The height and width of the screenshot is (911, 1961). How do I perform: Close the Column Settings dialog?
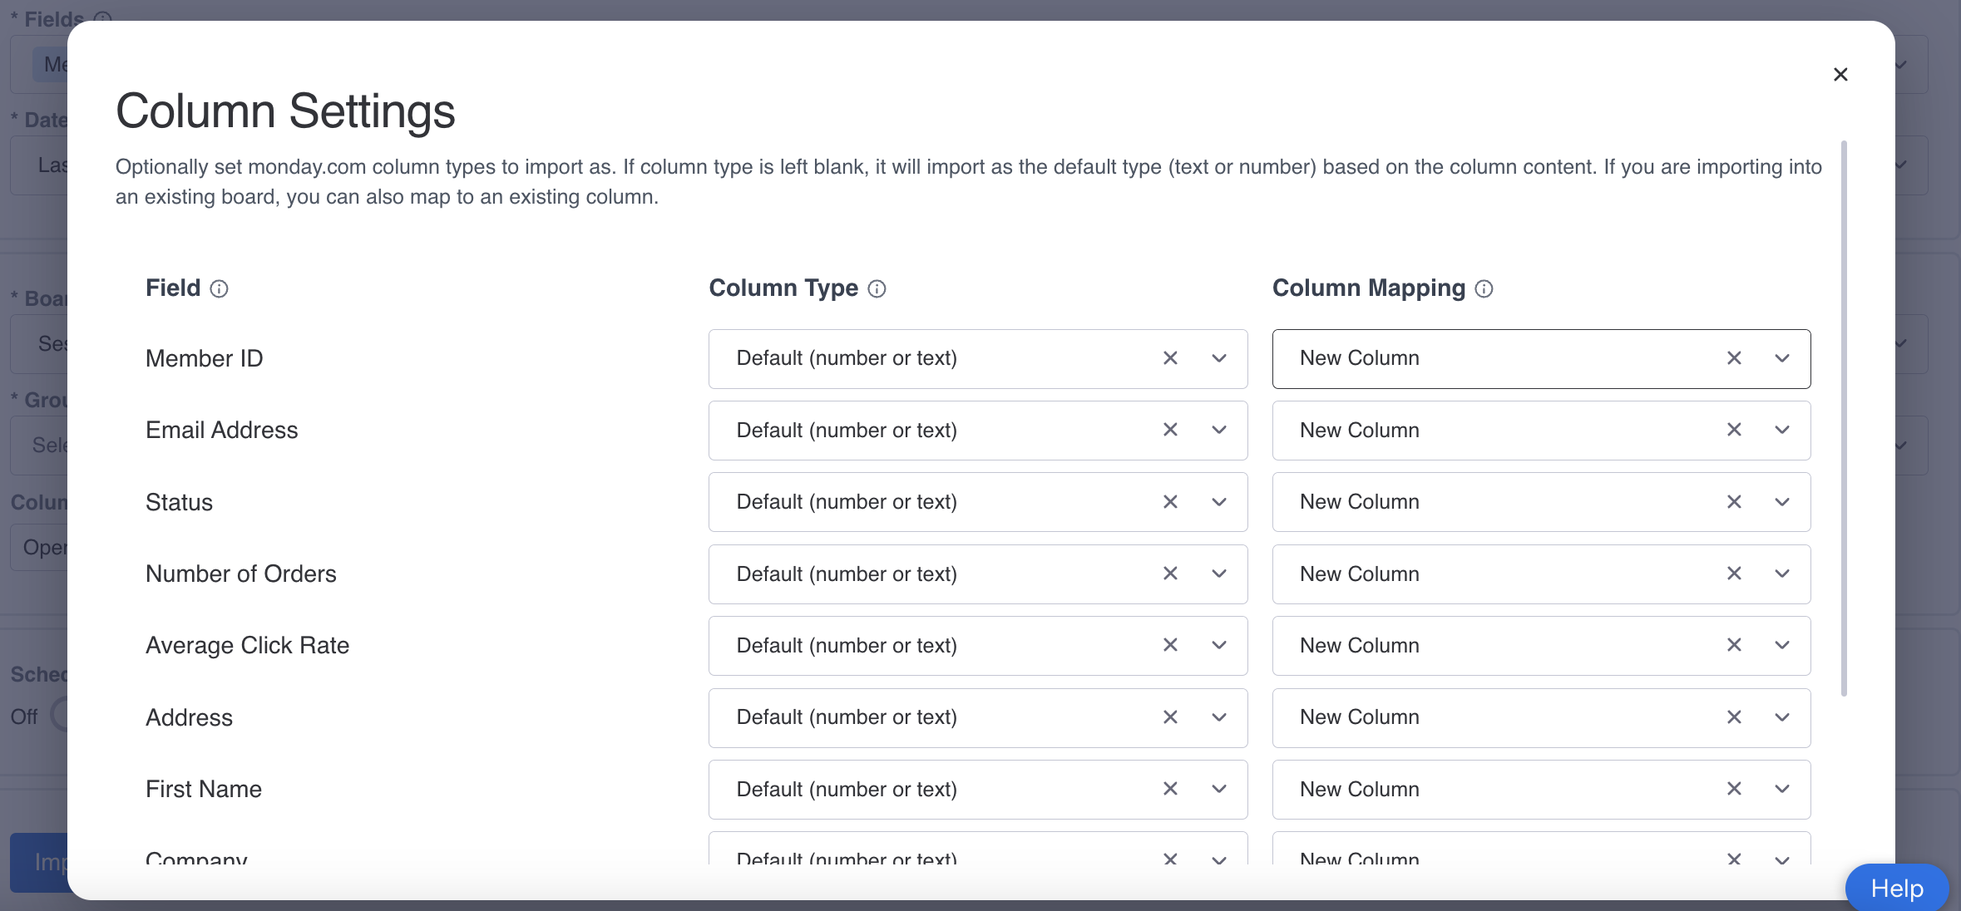tap(1840, 75)
